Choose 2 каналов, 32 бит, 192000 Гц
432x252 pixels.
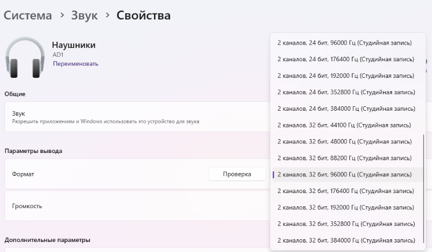tap(345, 207)
